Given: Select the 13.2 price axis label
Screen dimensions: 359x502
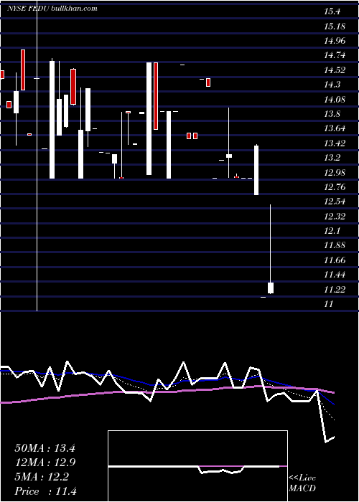Looking at the screenshot, I should 332,158.
